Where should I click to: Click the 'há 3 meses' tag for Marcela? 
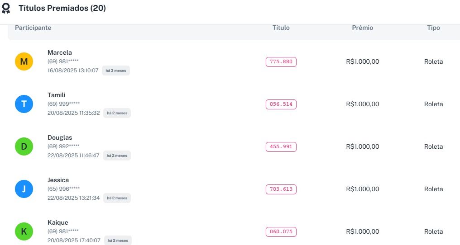coord(116,71)
